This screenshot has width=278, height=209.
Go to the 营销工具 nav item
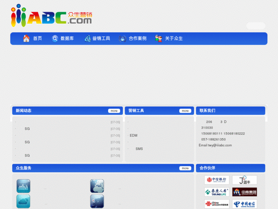tap(101, 38)
